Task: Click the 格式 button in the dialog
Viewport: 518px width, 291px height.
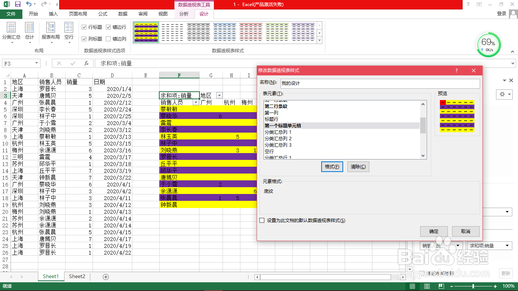Action: 332,167
